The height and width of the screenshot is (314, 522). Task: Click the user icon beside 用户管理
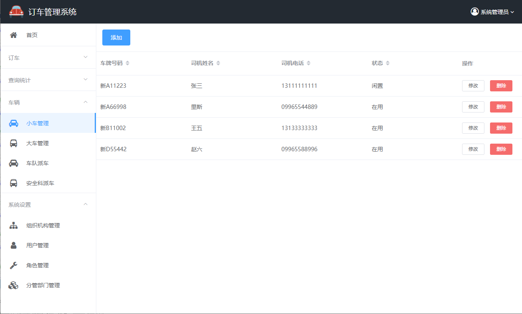click(14, 245)
